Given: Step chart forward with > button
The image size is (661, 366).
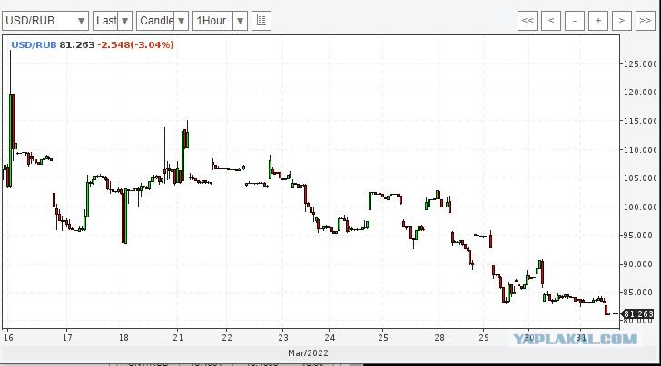Looking at the screenshot, I should (622, 21).
